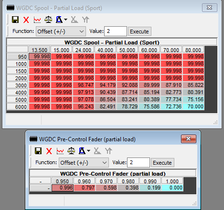Image resolution: width=224 pixels, height=210 pixels.
Task: Select row header 3000
Action: pos(18,85)
